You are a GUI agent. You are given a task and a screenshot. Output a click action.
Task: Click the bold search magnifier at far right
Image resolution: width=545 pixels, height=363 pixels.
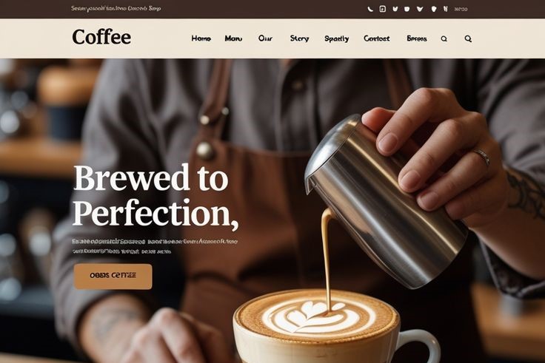(x=468, y=38)
